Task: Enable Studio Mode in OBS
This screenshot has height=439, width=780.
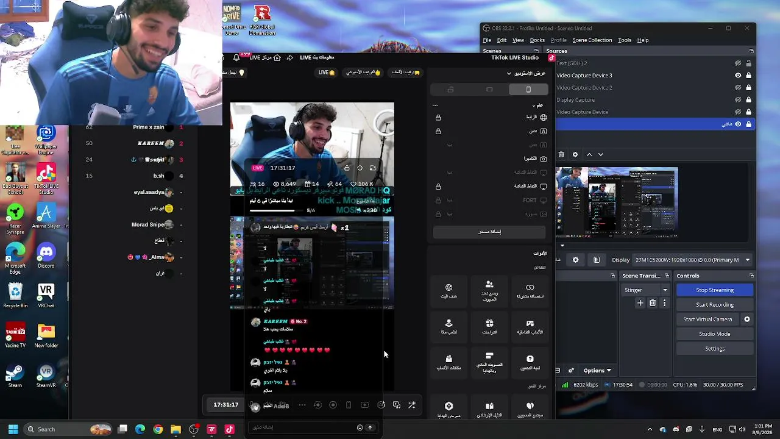Action: (x=715, y=334)
